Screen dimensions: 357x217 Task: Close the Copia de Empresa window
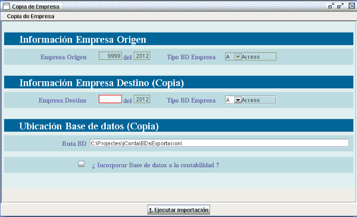tap(352, 6)
